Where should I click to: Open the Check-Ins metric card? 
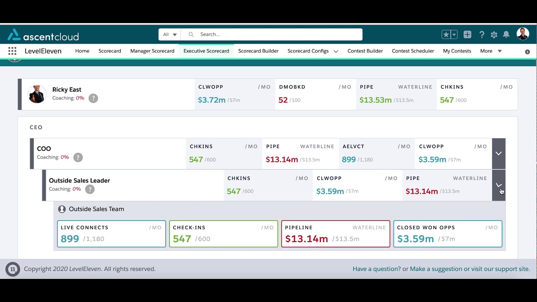tap(224, 234)
